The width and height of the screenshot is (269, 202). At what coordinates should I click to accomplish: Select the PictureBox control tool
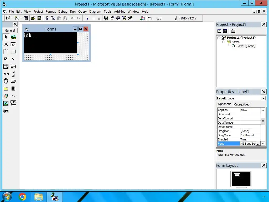tap(13, 37)
